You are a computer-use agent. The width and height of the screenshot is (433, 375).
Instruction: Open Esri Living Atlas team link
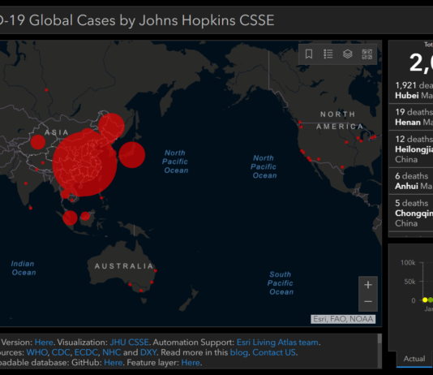click(x=277, y=342)
